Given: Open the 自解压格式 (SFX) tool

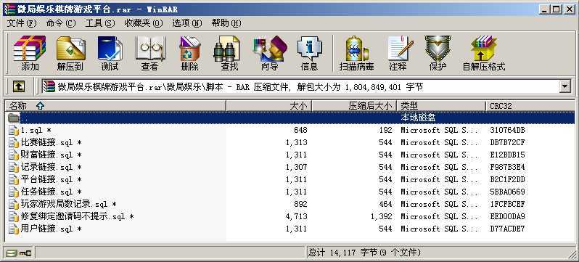Looking at the screenshot, I should pyautogui.click(x=484, y=53).
